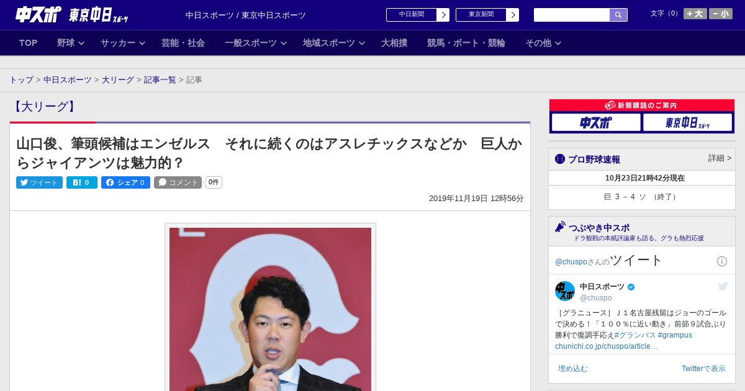Click the 0件 comment count
The height and width of the screenshot is (391, 745).
click(x=214, y=182)
